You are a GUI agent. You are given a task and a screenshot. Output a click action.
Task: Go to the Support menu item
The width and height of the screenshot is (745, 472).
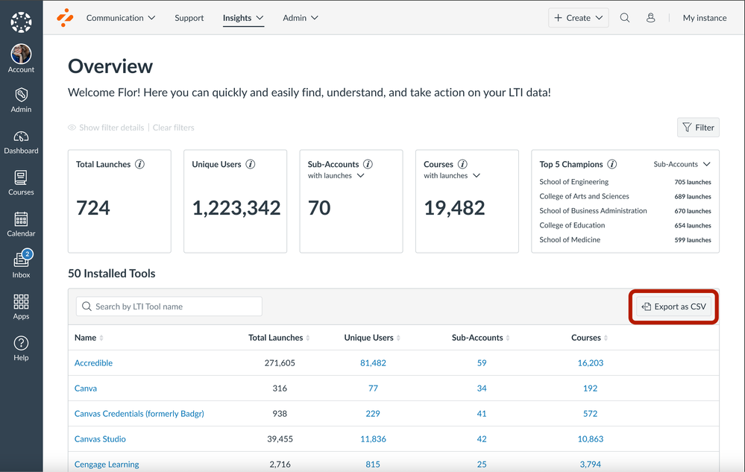(189, 18)
